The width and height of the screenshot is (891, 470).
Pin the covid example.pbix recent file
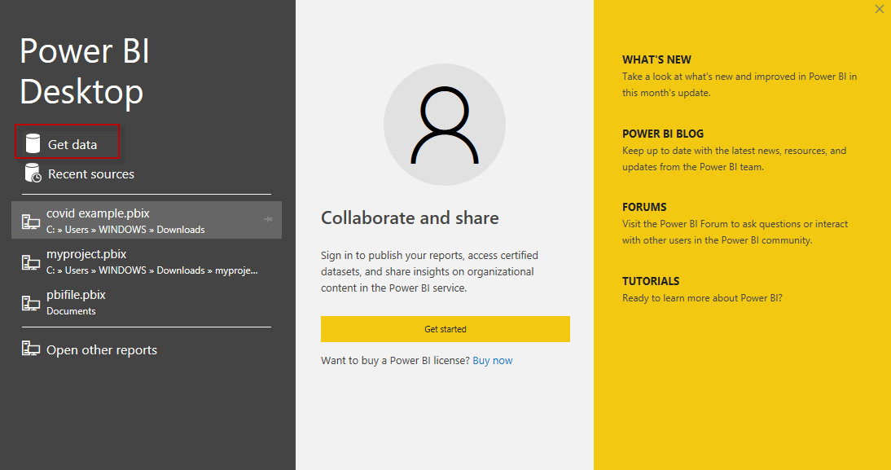click(x=268, y=219)
